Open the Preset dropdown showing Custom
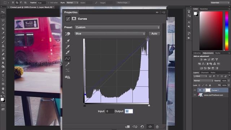 coord(117,27)
